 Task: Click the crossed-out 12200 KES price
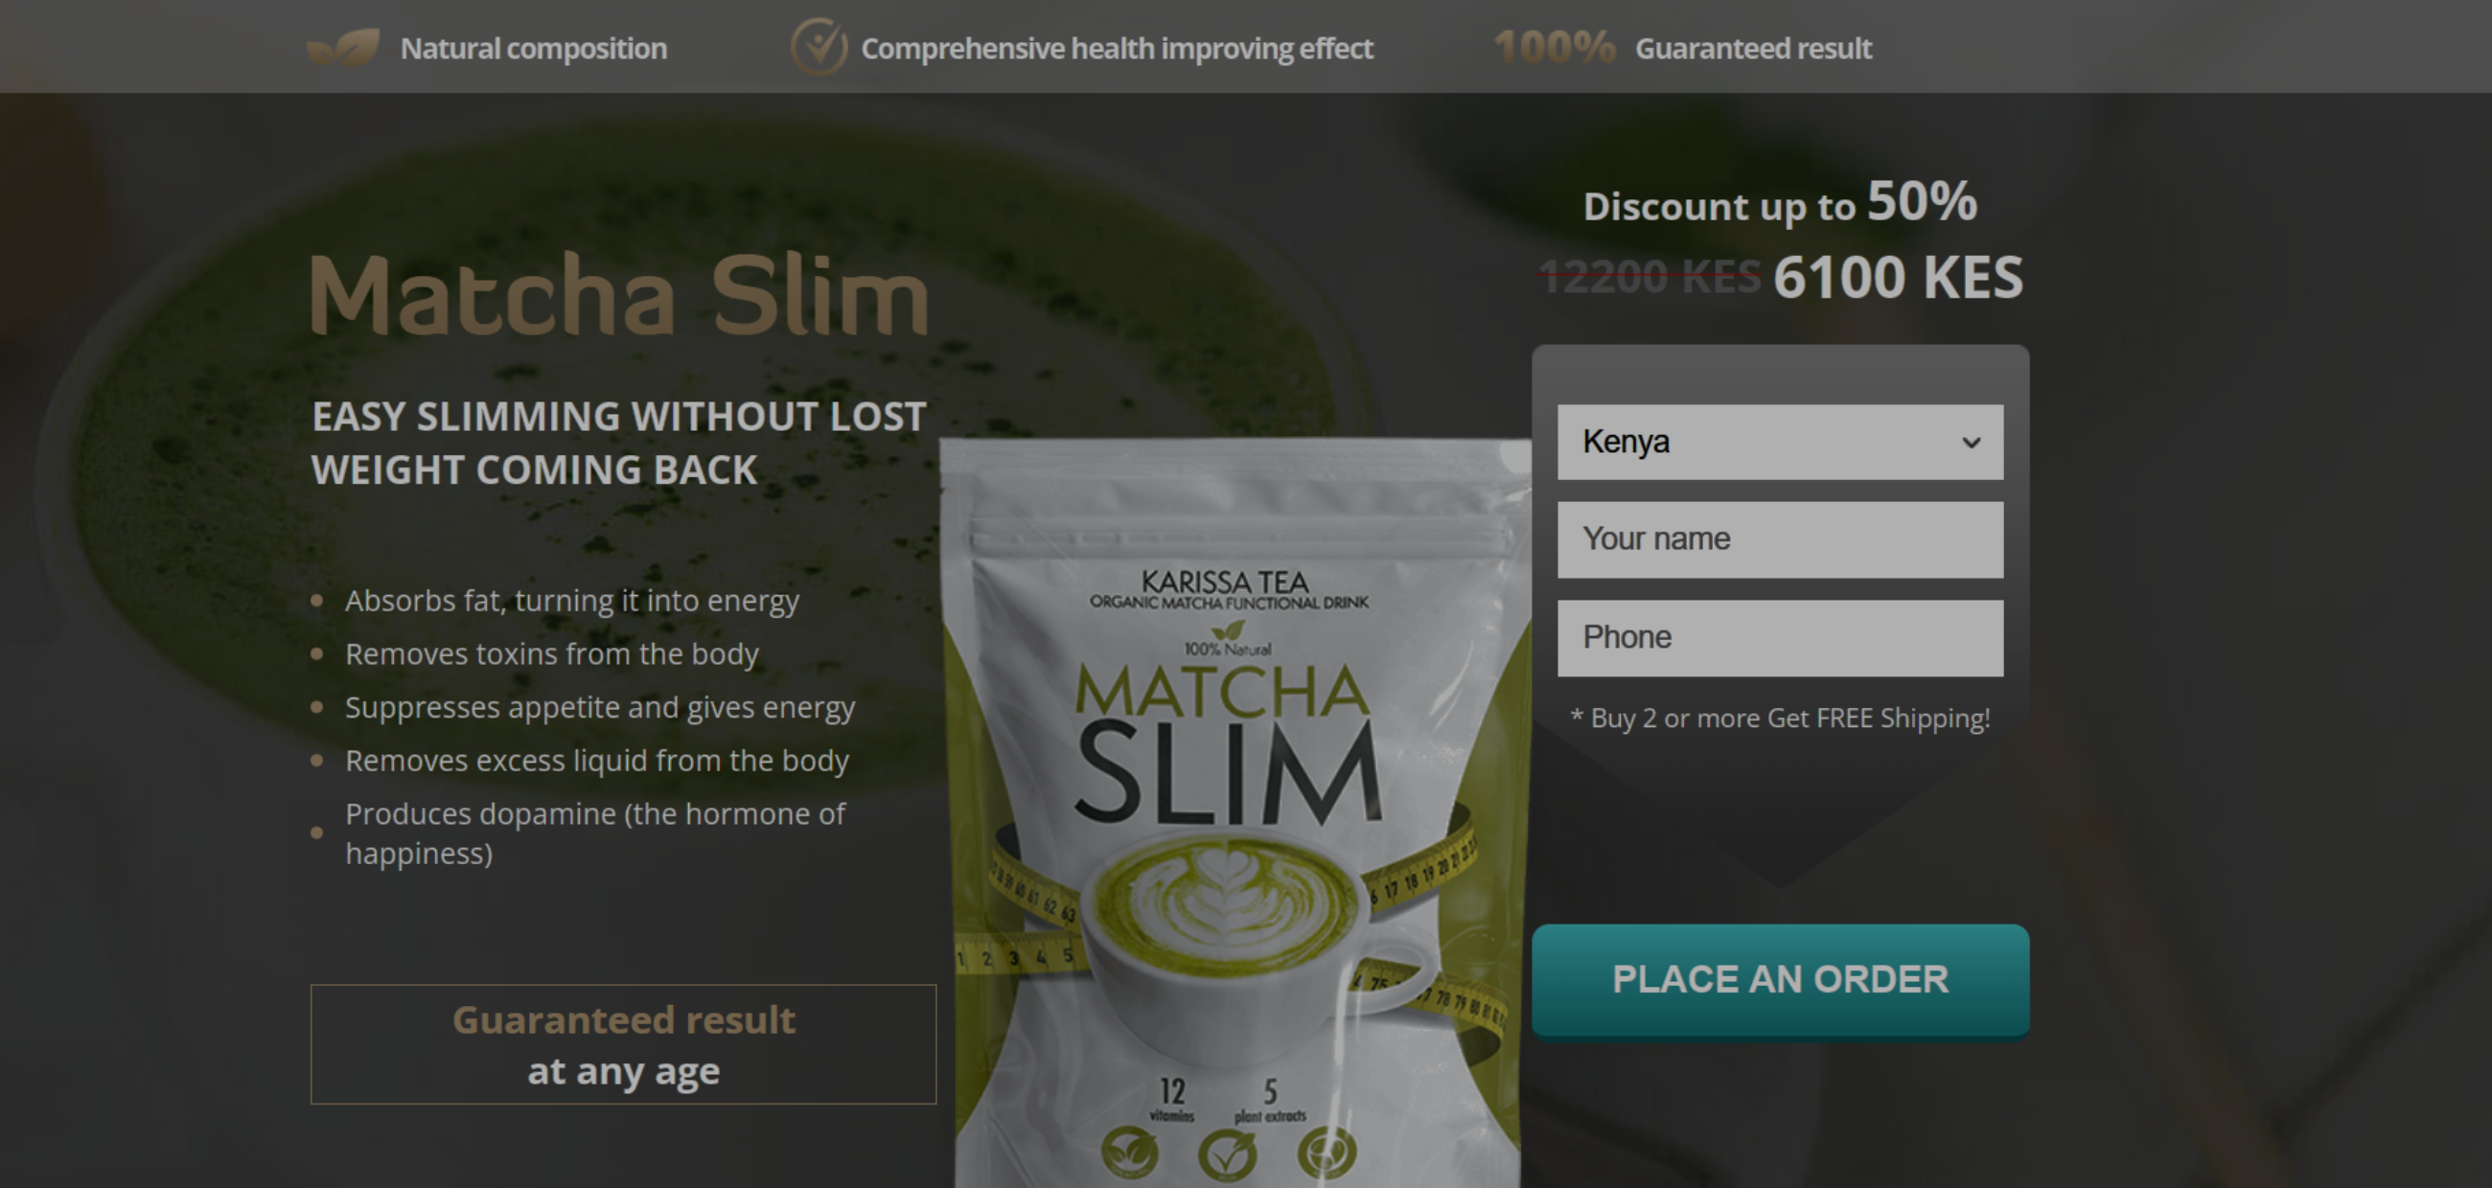(x=1650, y=278)
